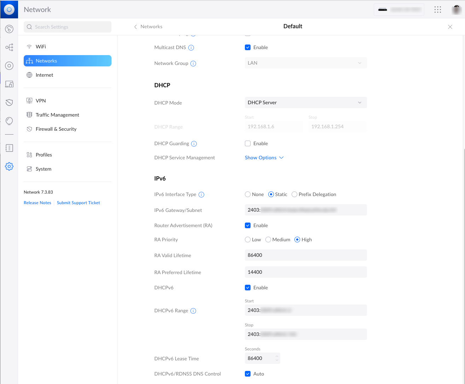Image resolution: width=465 pixels, height=384 pixels.
Task: Open the Network Group dropdown
Action: click(x=305, y=63)
